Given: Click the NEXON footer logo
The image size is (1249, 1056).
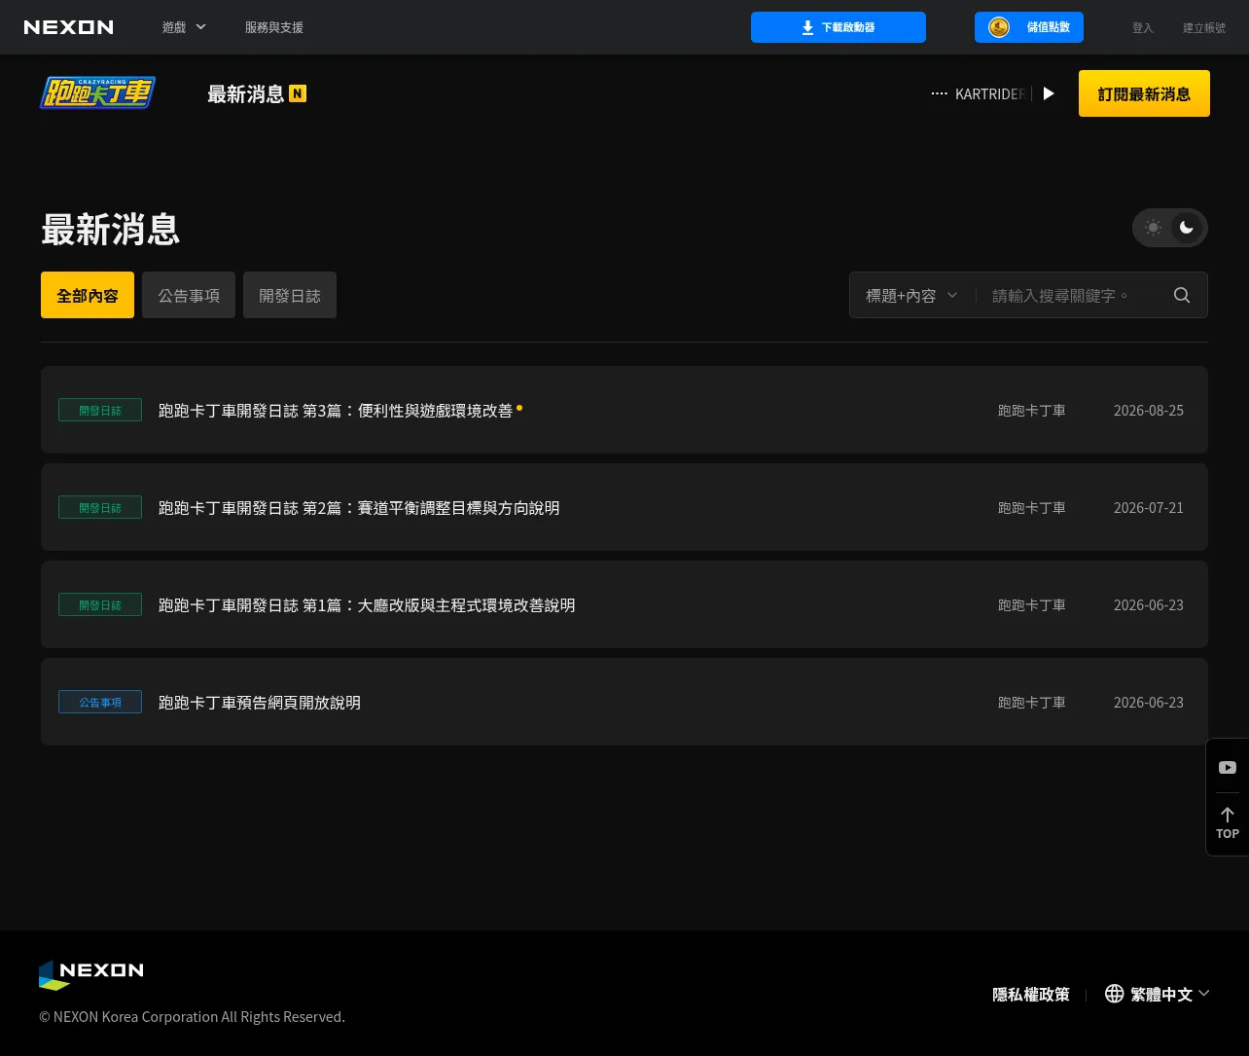Looking at the screenshot, I should [x=91, y=974].
